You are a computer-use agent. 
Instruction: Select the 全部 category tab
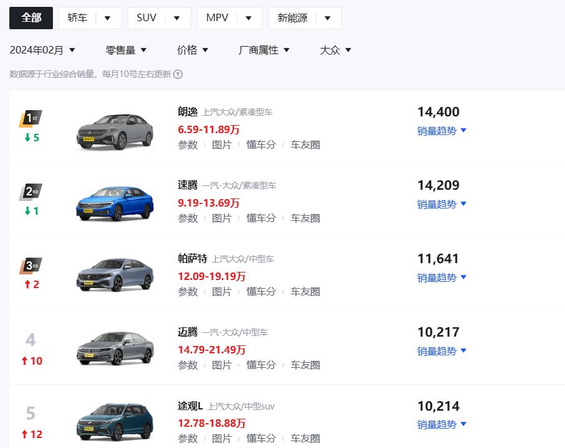point(31,18)
